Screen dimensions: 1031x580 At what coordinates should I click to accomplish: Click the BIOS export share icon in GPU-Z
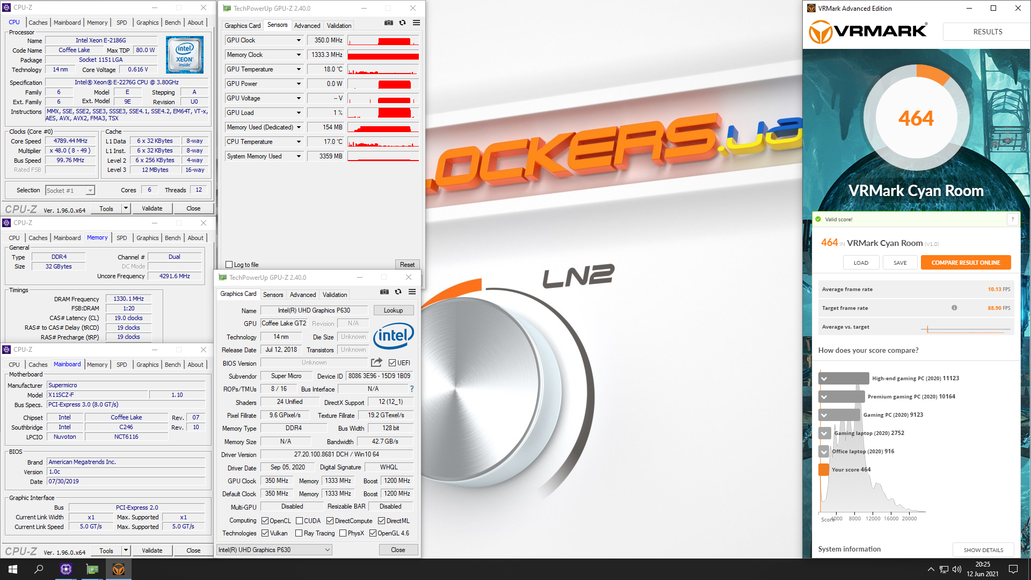[x=376, y=363]
